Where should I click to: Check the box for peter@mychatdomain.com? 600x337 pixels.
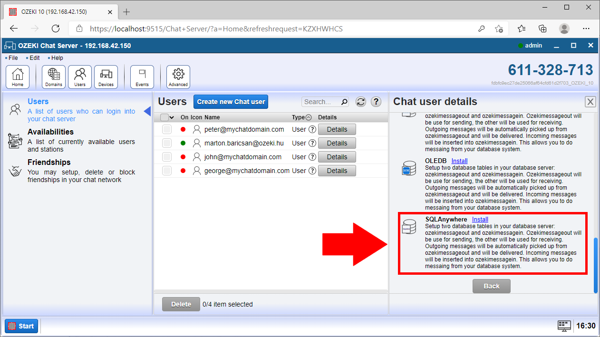coord(167,129)
